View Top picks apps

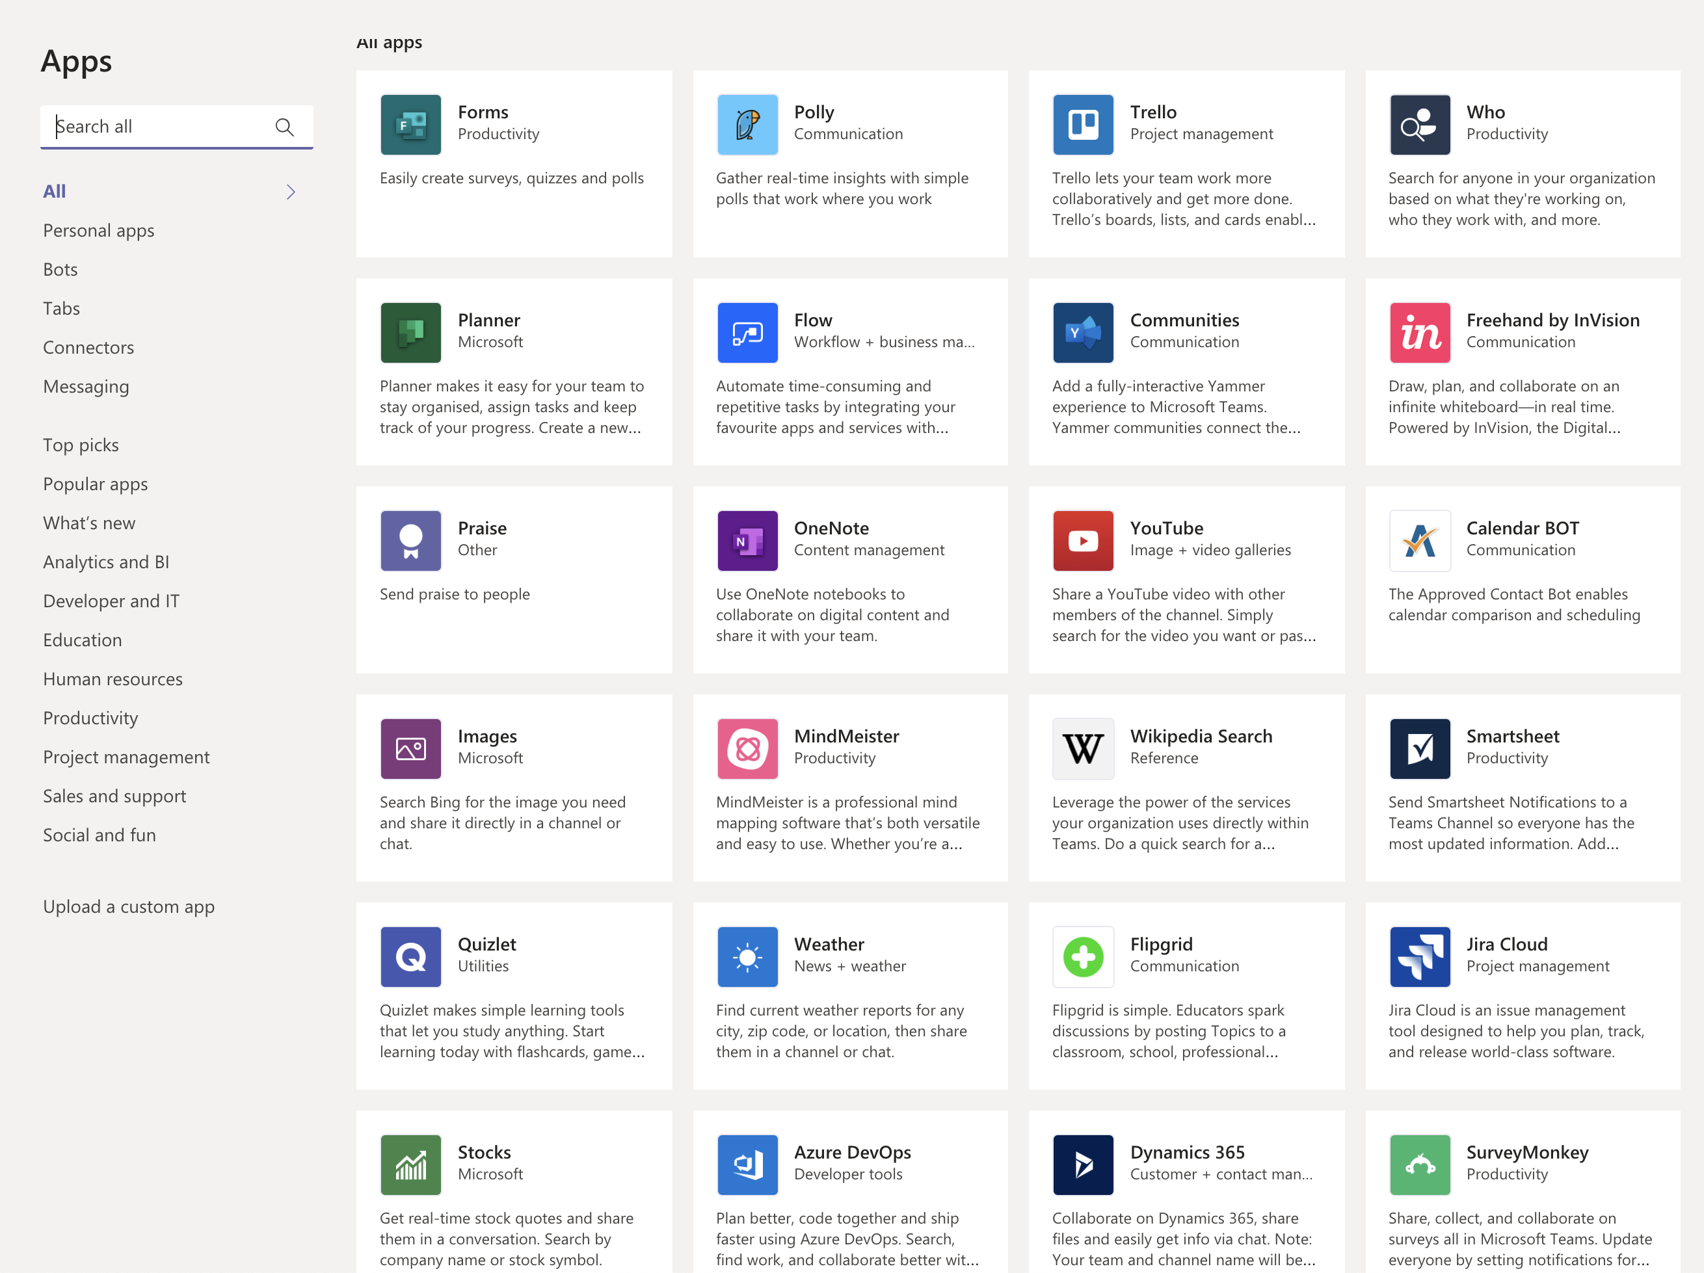pyautogui.click(x=81, y=445)
